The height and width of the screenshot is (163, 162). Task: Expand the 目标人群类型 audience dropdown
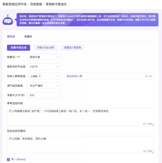click(x=57, y=76)
